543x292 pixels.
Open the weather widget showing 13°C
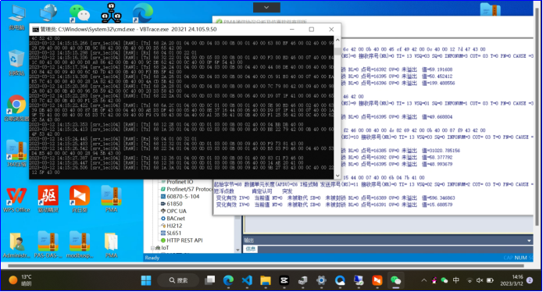(20, 280)
